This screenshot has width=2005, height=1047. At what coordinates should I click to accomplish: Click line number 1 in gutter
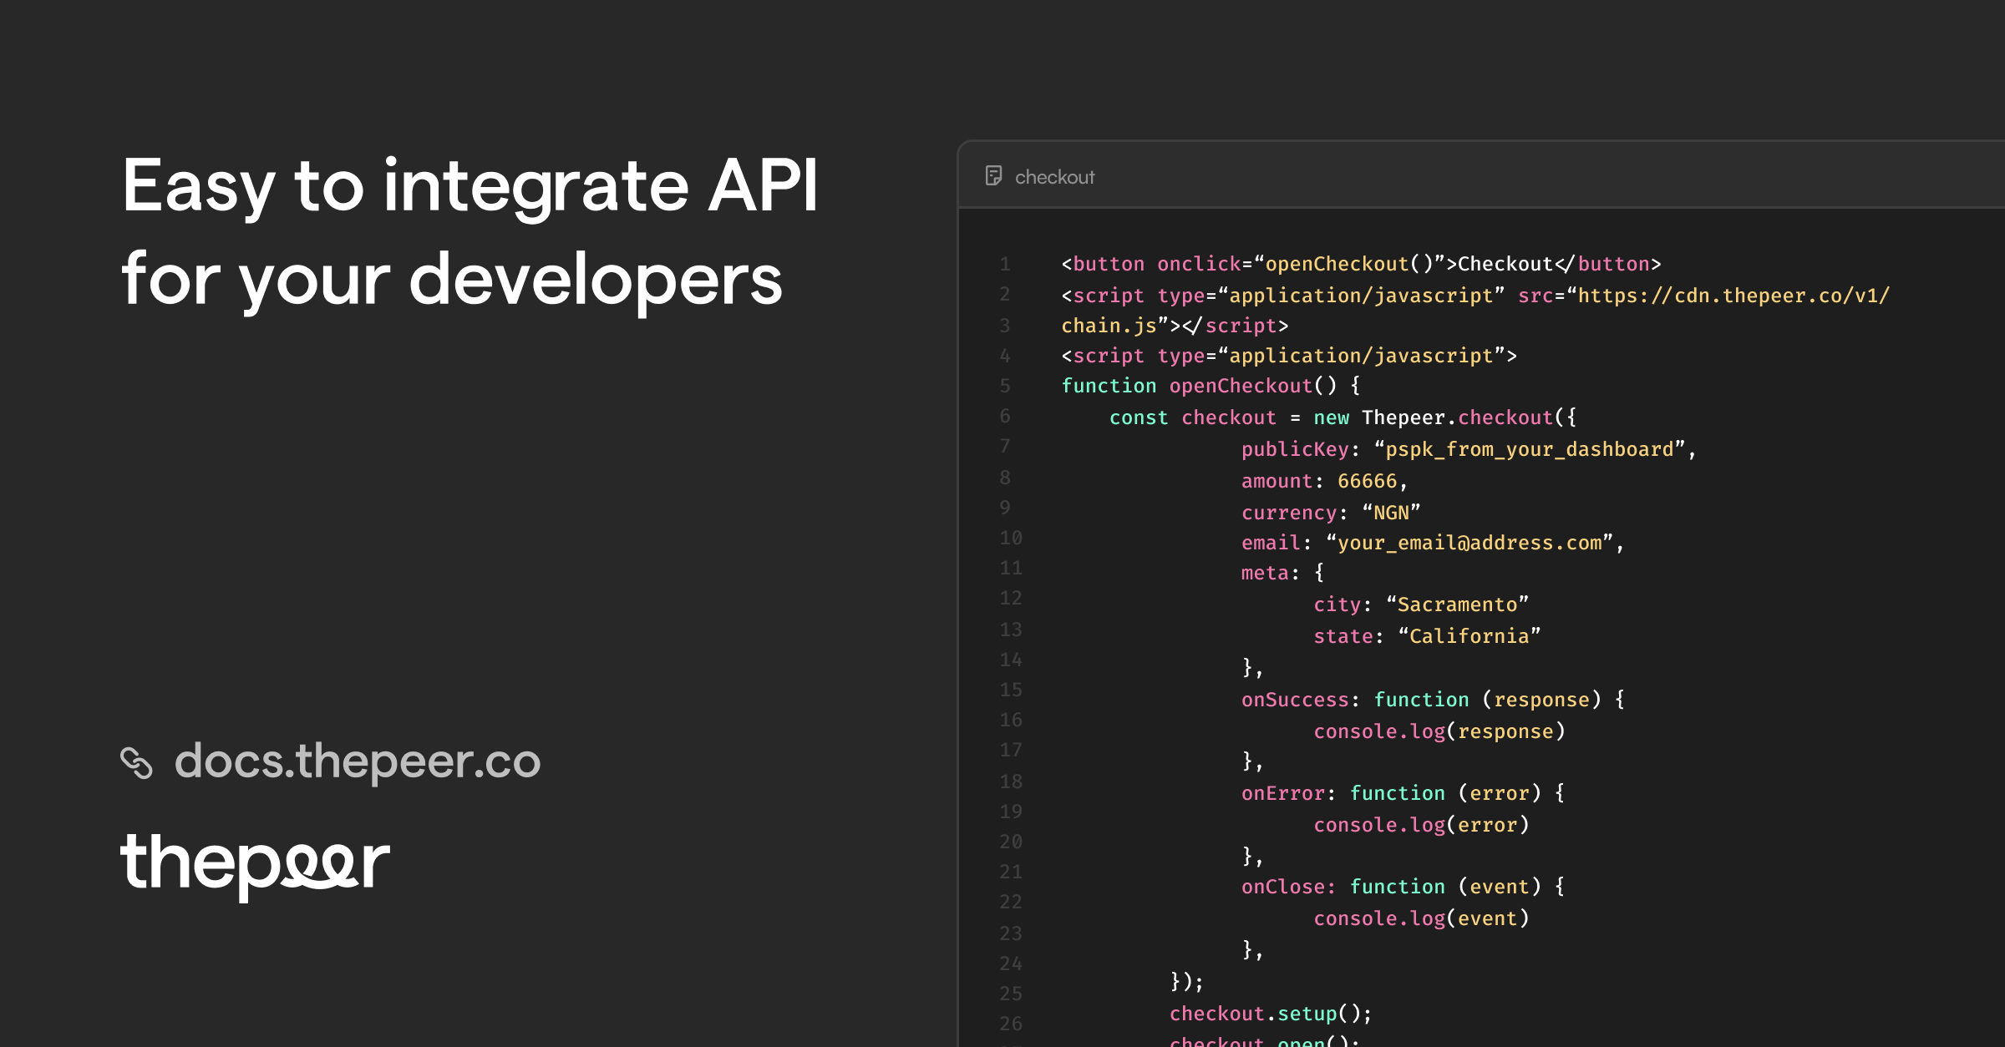point(1005,265)
